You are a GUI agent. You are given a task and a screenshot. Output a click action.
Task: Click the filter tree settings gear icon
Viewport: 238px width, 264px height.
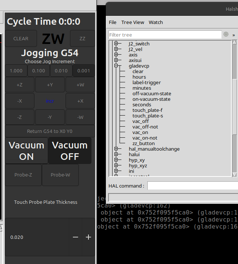[226, 34]
